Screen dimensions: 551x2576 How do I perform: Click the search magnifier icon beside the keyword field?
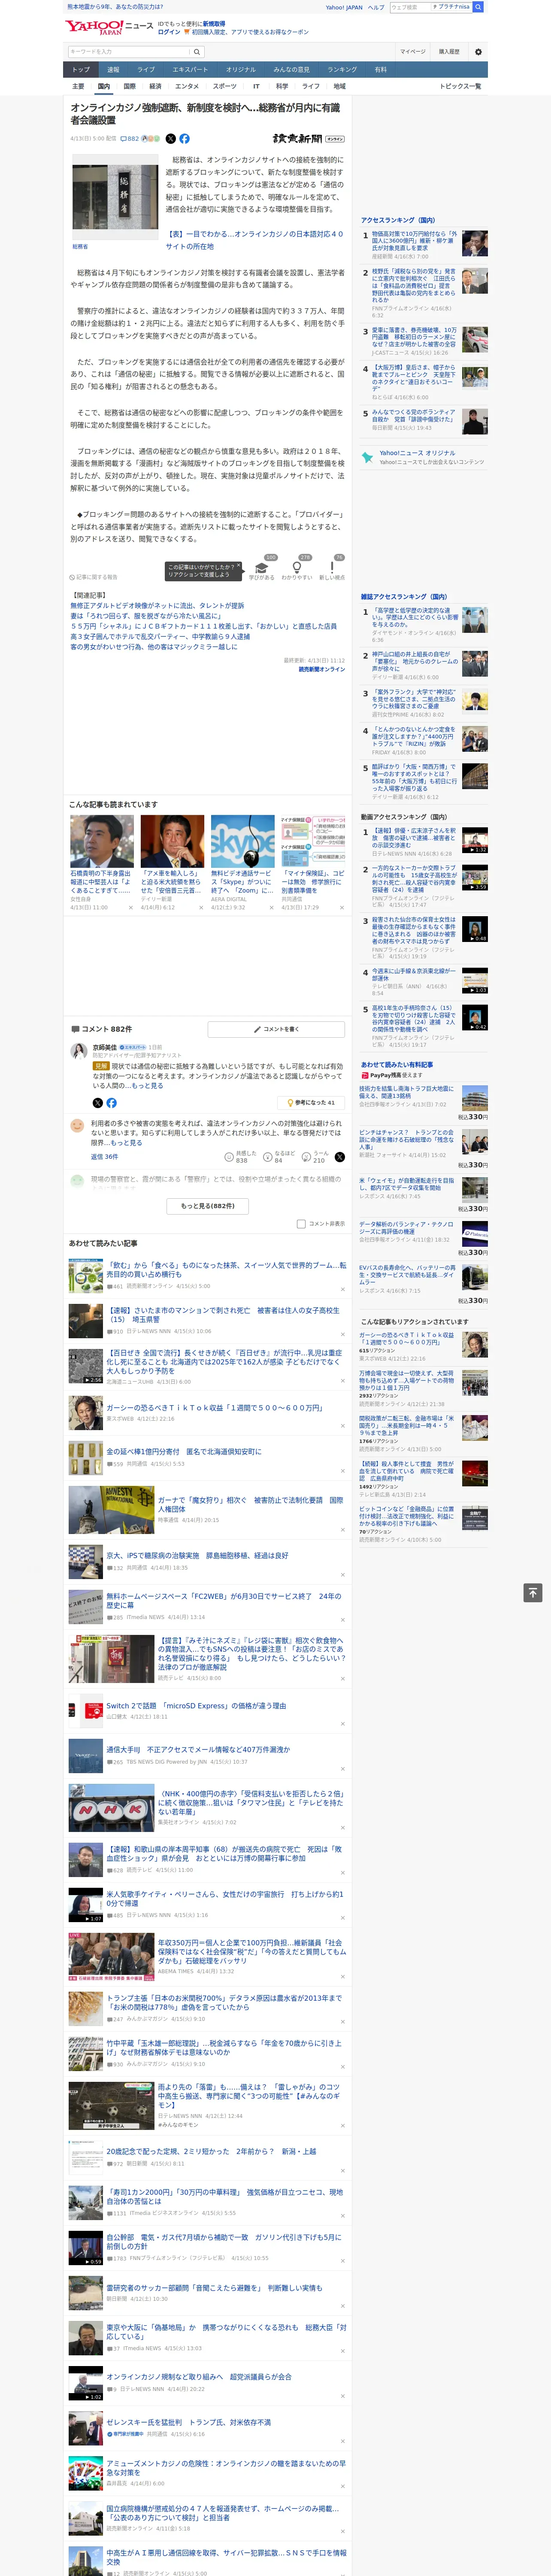(197, 52)
